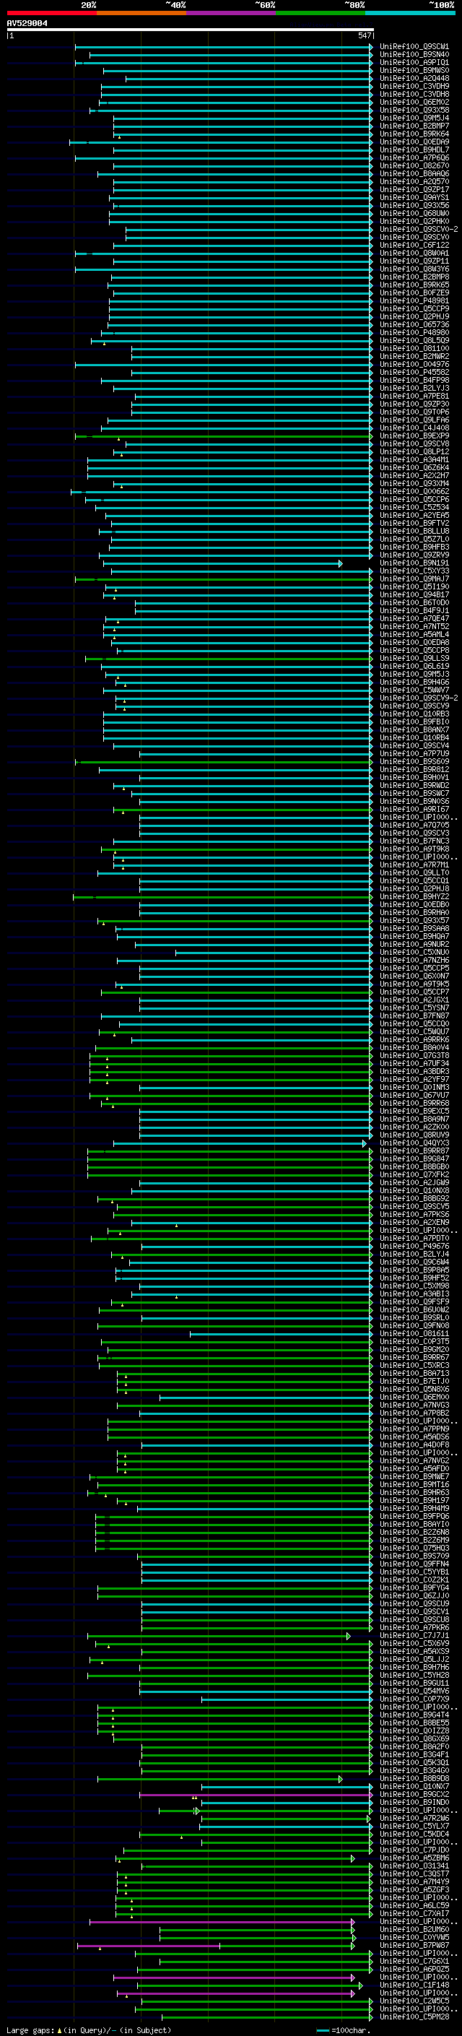Image resolution: width=462 pixels, height=2036 pixels.
Task: Select label UniRef100_A7R2W6
Action: click(414, 1818)
